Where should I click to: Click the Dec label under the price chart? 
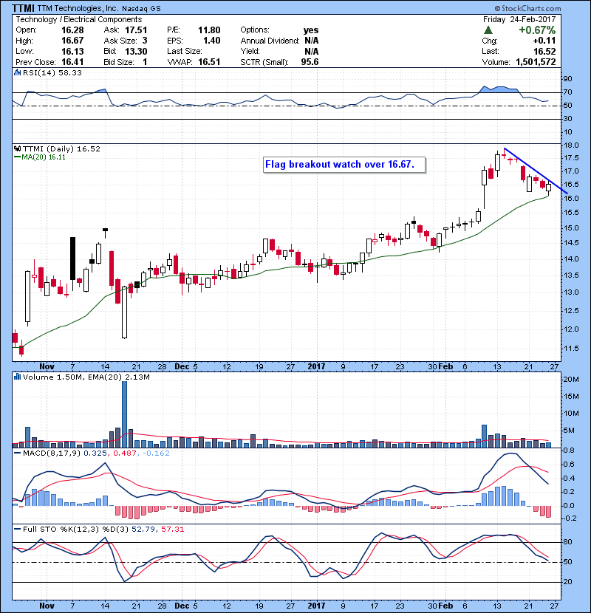coord(182,367)
